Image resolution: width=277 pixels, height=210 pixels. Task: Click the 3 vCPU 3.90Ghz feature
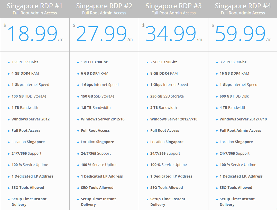click(x=233, y=62)
